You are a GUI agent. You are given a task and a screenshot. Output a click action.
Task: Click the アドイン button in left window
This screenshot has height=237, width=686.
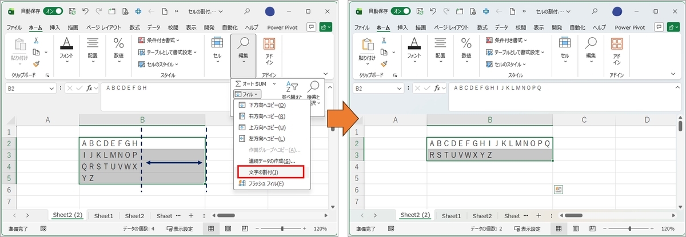[x=269, y=51]
